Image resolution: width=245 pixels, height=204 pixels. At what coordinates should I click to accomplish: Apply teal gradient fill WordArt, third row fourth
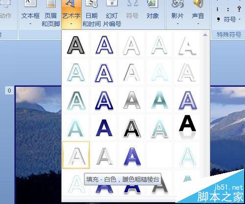click(x=160, y=100)
